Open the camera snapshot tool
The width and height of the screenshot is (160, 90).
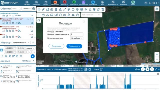(52, 9)
